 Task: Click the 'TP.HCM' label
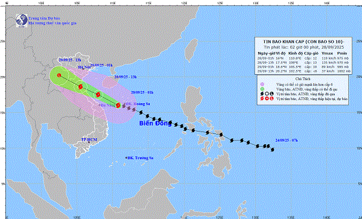click(x=89, y=139)
